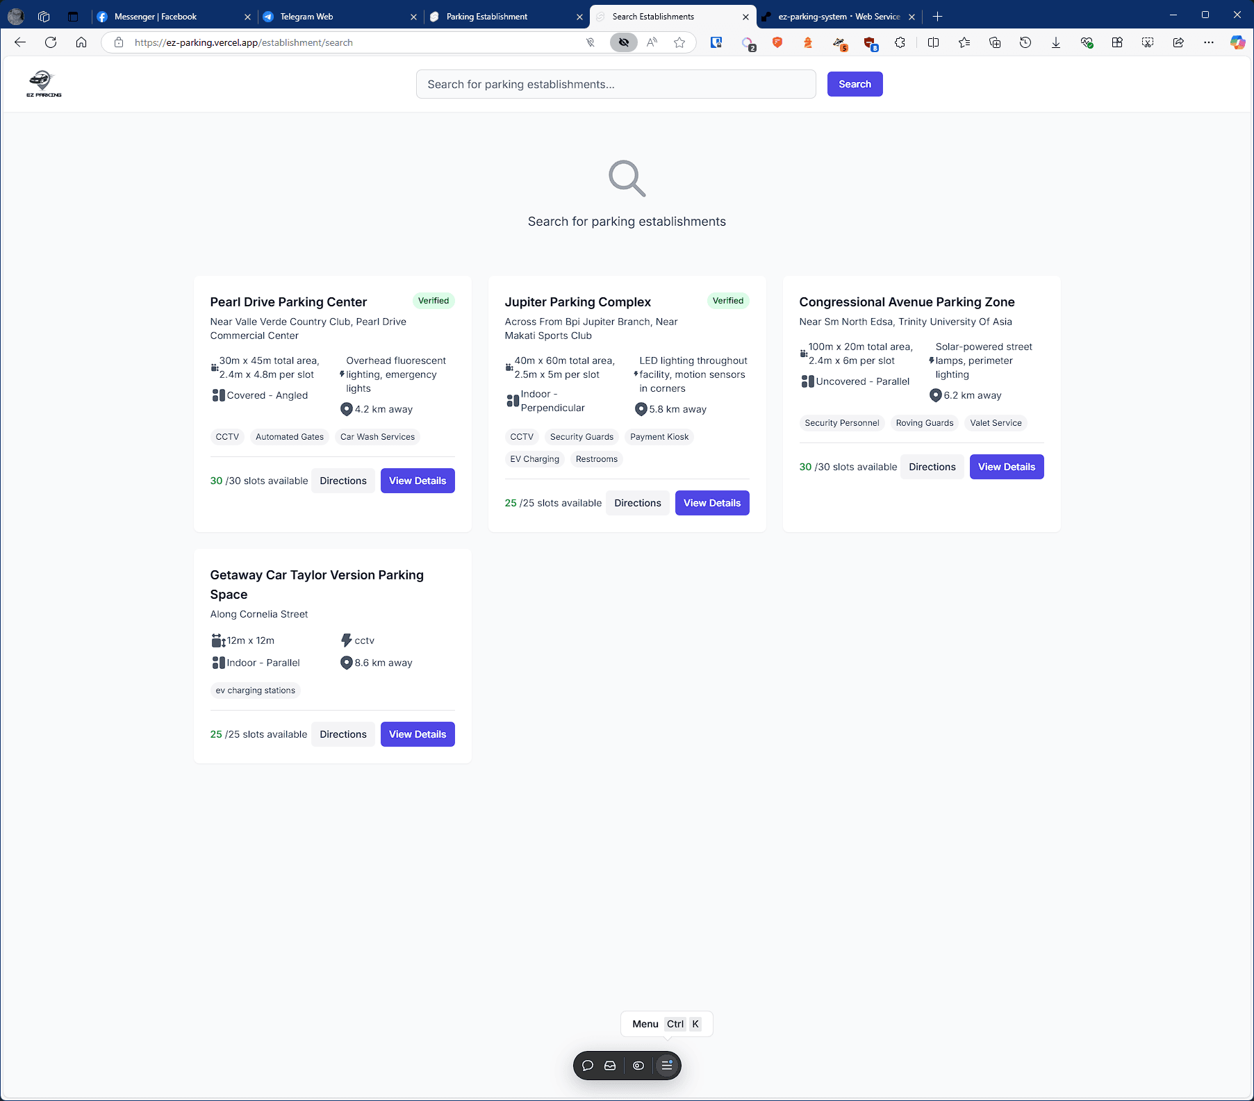Toggle favorite star for this page
The height and width of the screenshot is (1101, 1254).
[x=679, y=42]
